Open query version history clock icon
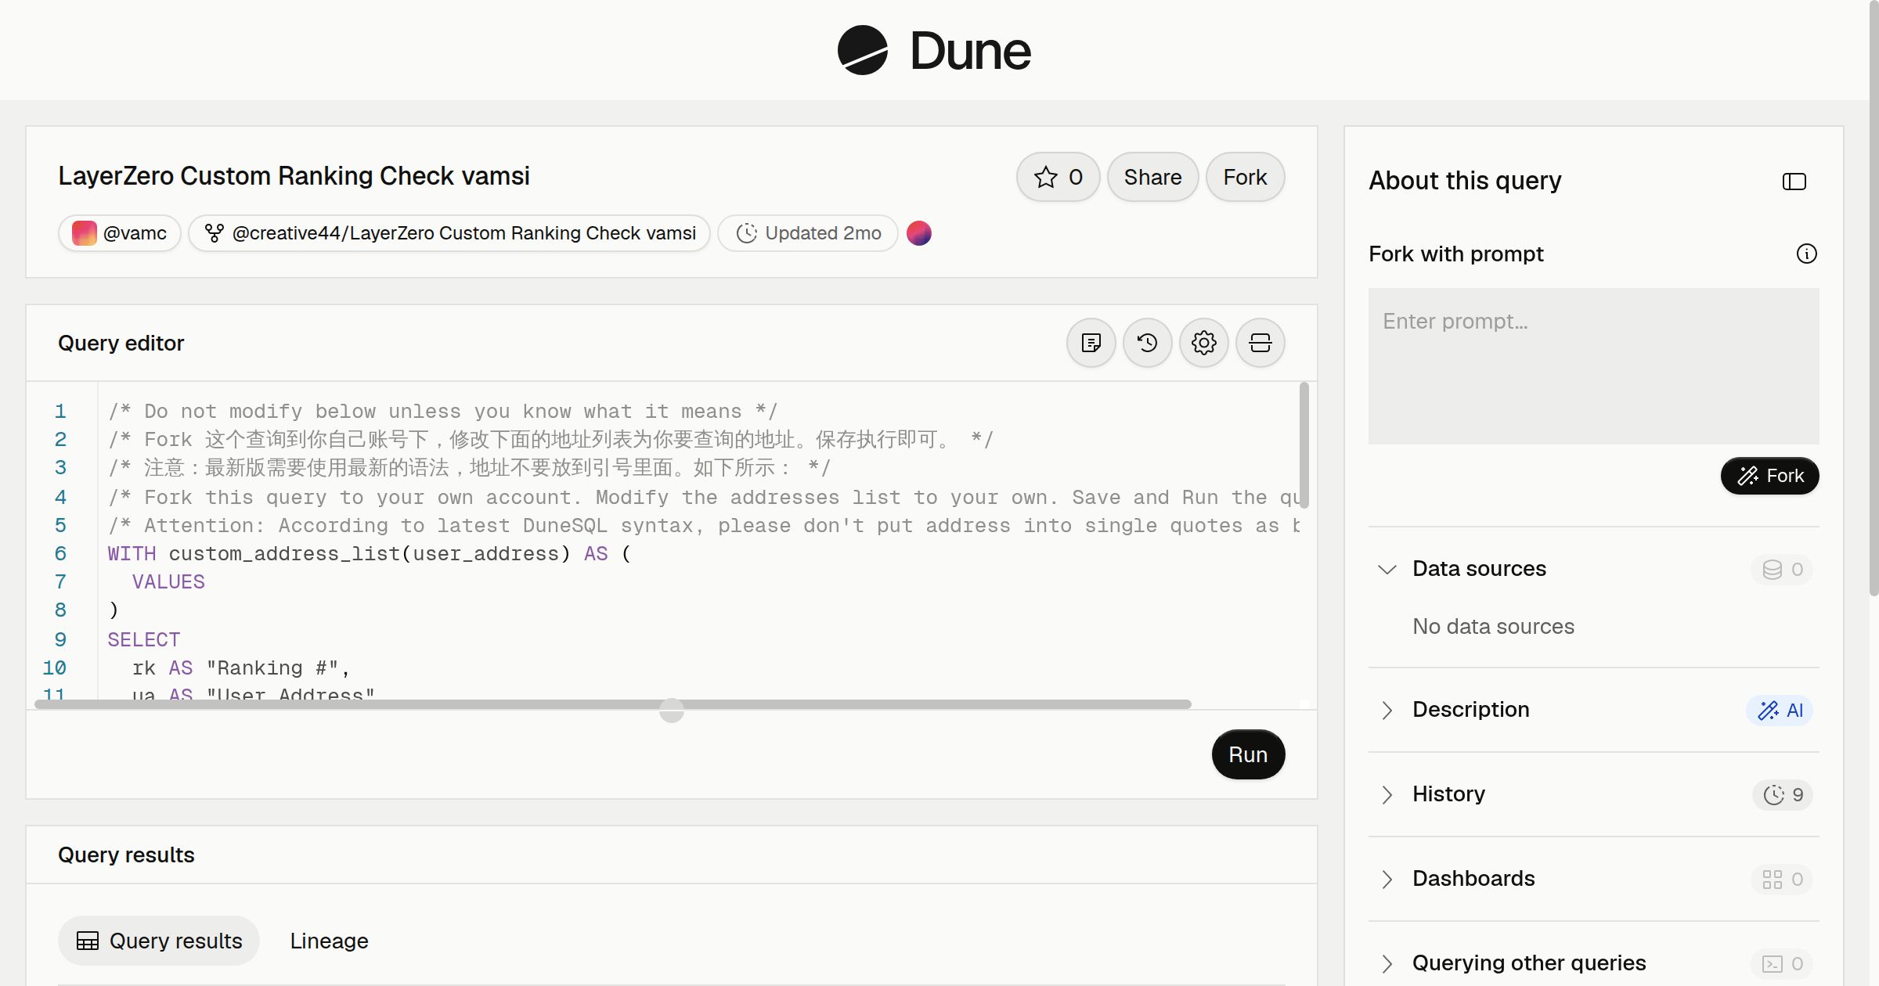The width and height of the screenshot is (1879, 986). pos(1147,343)
